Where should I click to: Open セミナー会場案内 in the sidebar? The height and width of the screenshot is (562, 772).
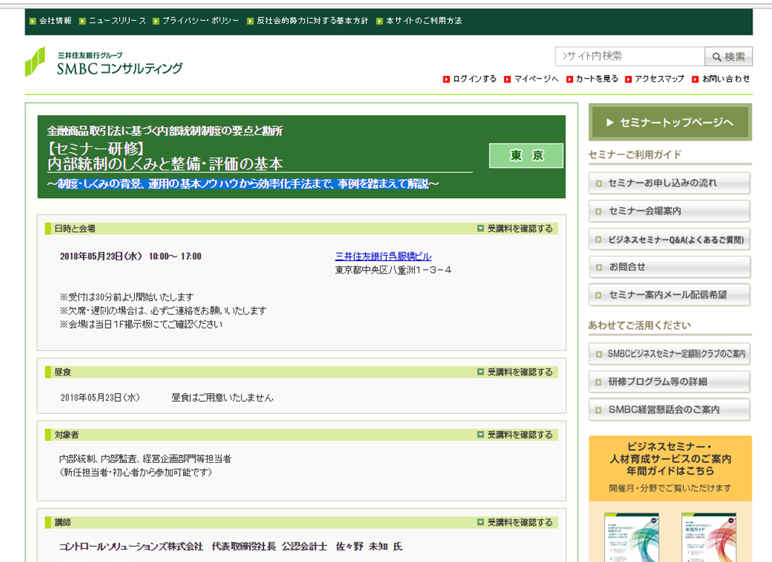(669, 211)
